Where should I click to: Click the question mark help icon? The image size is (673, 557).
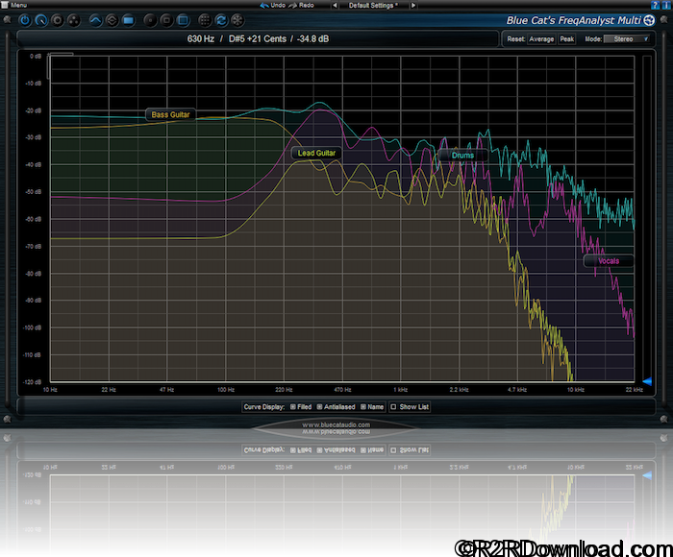655,5
